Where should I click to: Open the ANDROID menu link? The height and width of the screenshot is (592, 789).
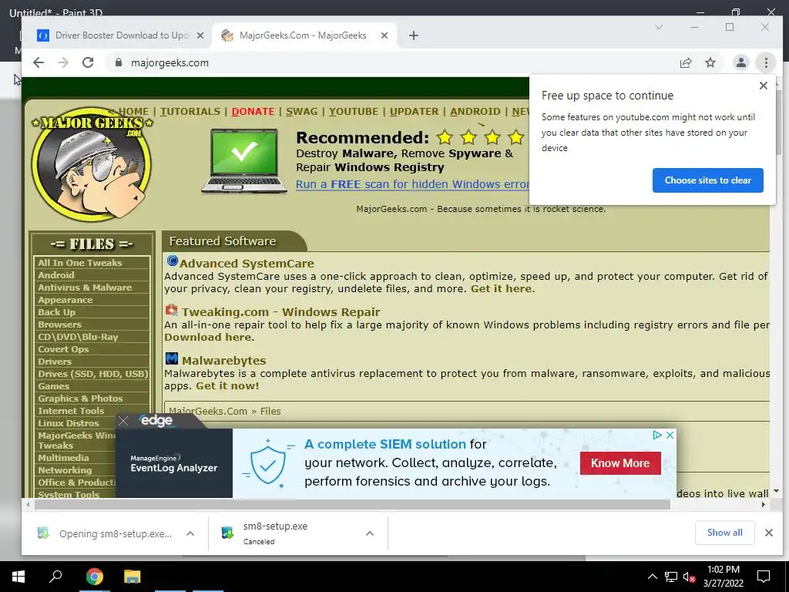(475, 111)
